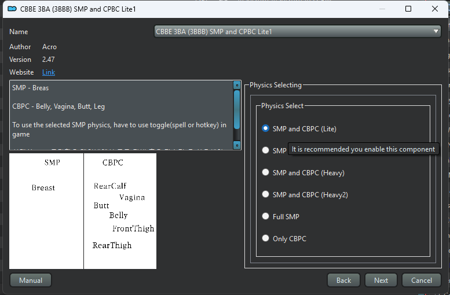
Task: Open the Website Link
Action: (49, 72)
